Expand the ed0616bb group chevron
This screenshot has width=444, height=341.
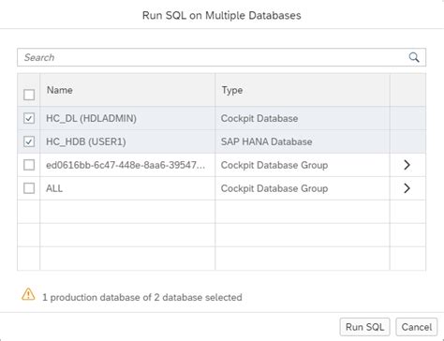pos(407,165)
